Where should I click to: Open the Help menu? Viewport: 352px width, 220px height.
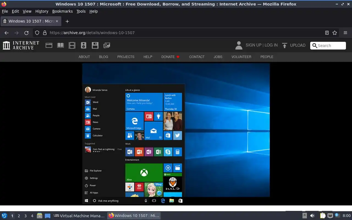tap(94, 11)
